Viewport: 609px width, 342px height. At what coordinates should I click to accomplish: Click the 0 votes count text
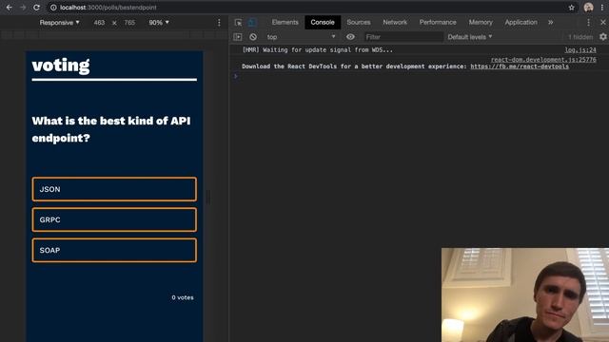point(183,297)
